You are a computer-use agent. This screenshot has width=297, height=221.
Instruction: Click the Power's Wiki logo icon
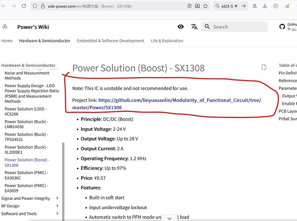click(x=4, y=27)
